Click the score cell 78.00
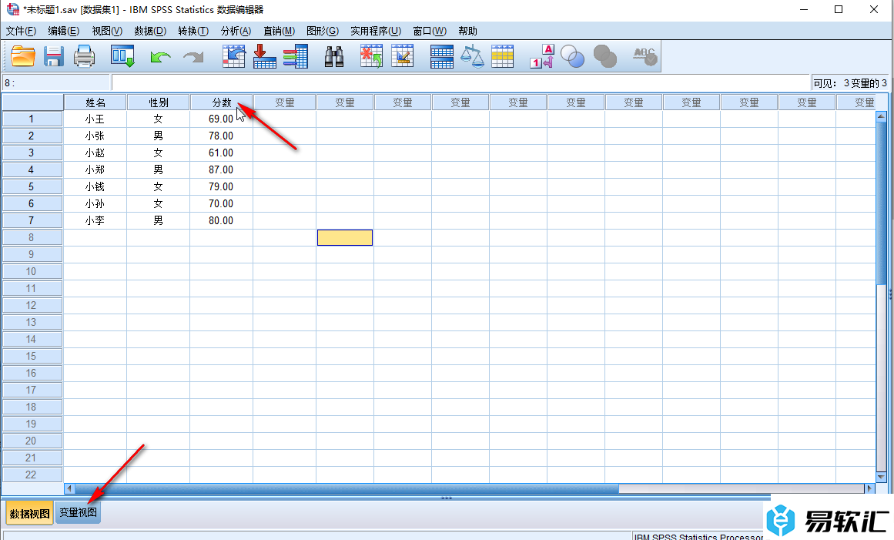Screen dimensions: 894x540 tap(221, 136)
